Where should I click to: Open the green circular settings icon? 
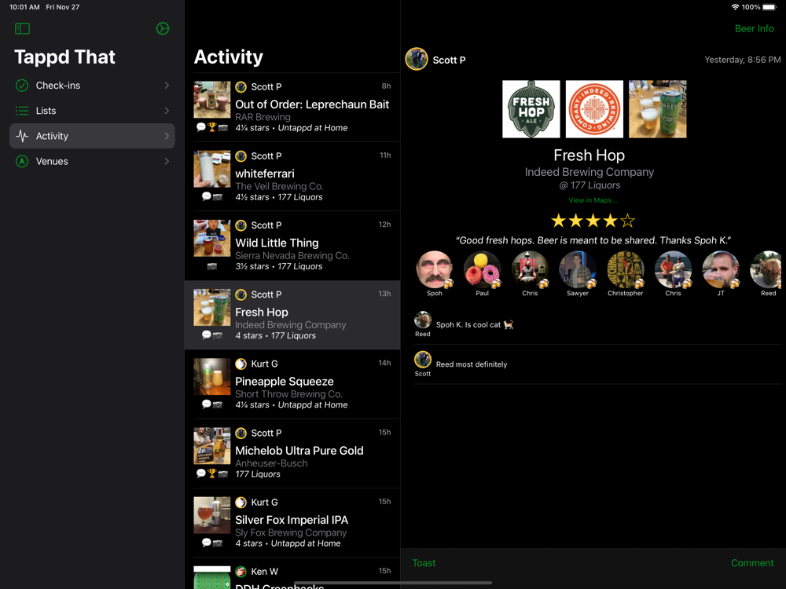(163, 28)
